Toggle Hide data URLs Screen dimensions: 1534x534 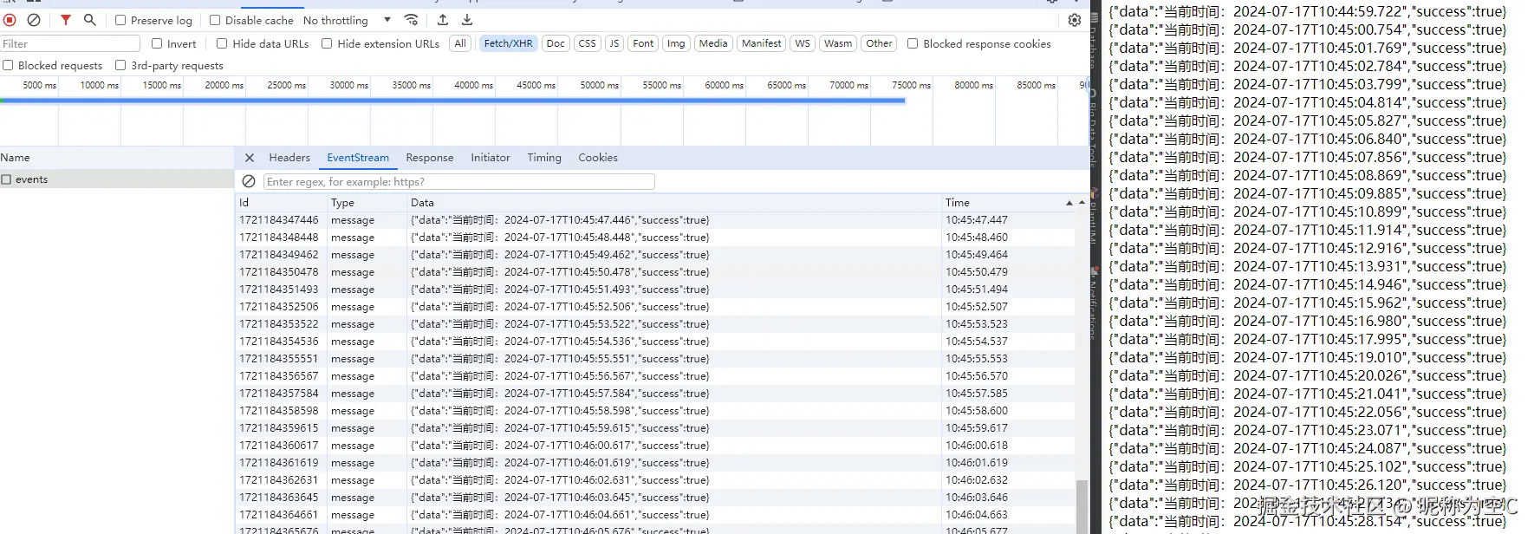[222, 43]
